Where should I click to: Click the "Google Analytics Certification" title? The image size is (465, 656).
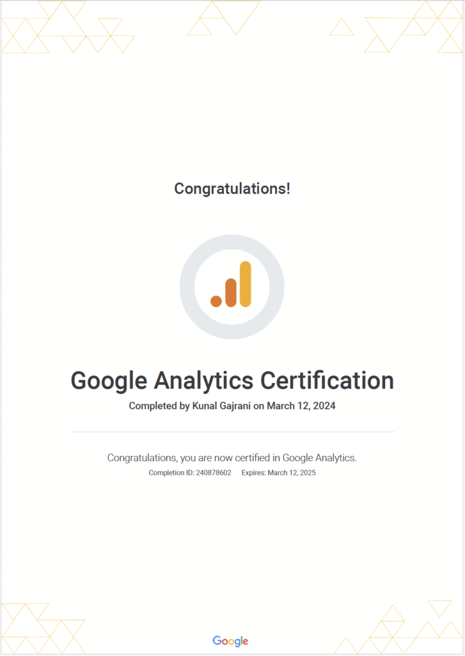[232, 381]
